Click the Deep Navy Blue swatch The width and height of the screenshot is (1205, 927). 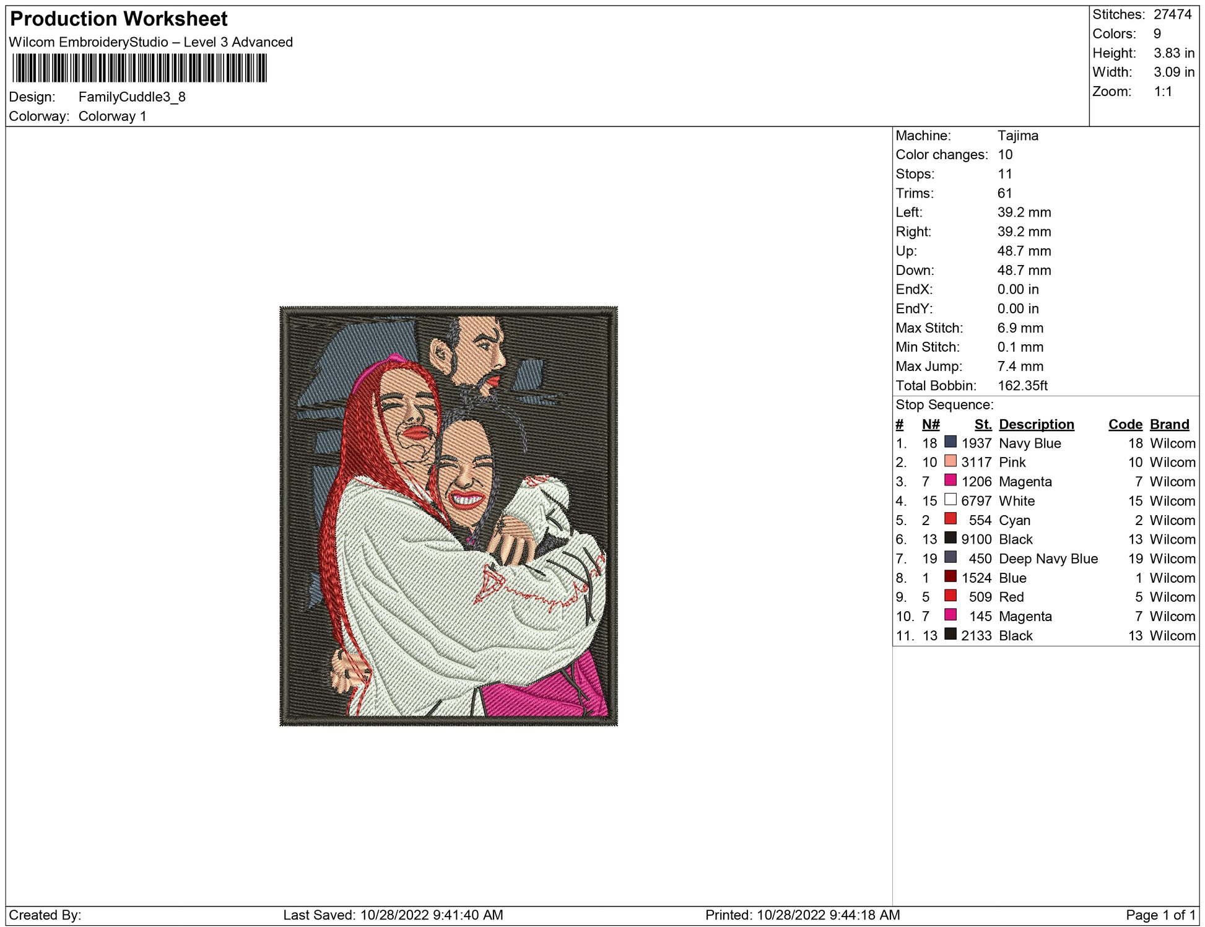click(x=950, y=557)
